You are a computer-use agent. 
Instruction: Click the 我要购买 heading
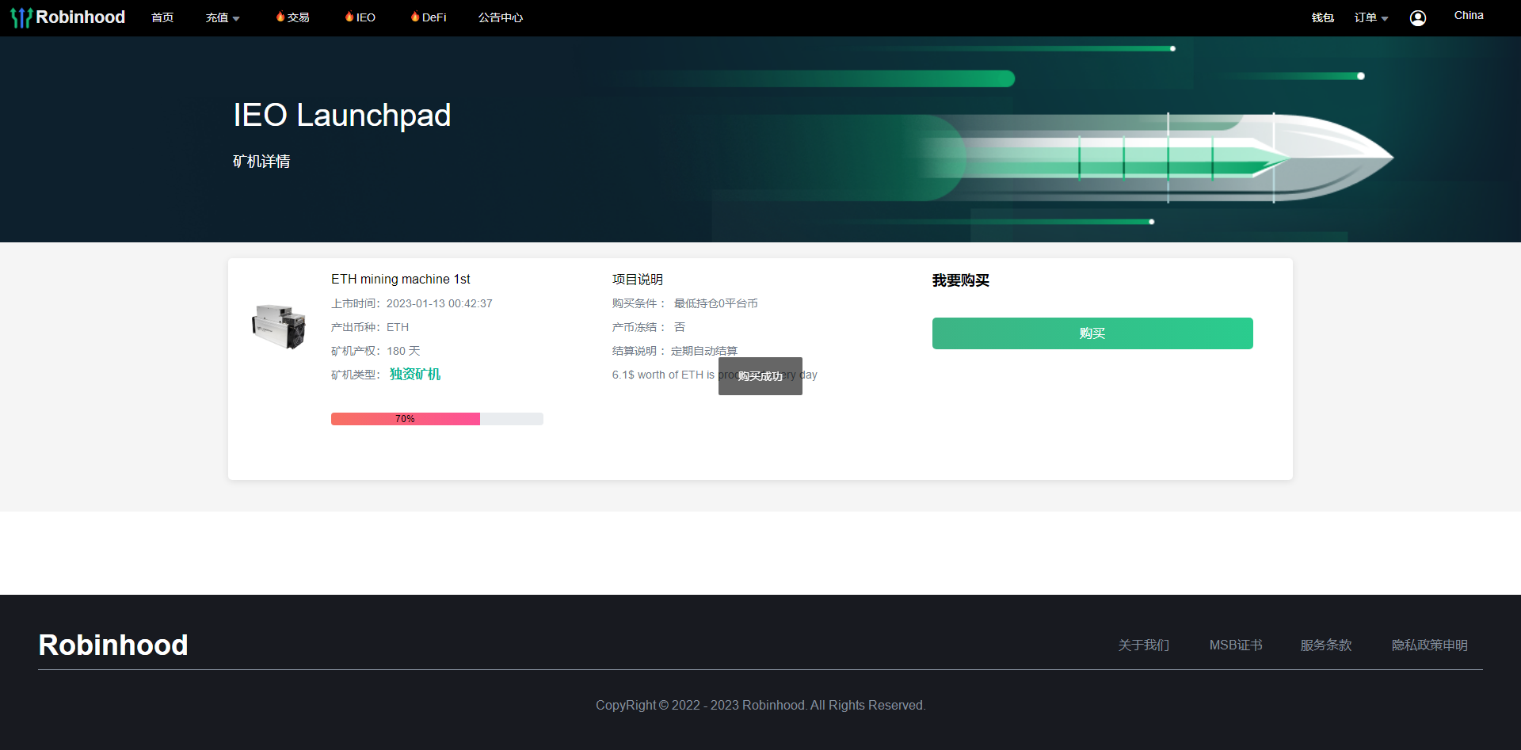[x=961, y=280]
